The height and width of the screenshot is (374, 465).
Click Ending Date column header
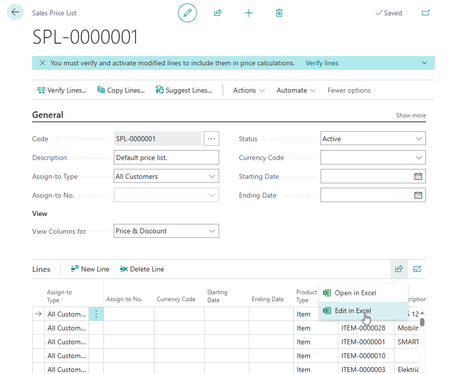pos(268,299)
